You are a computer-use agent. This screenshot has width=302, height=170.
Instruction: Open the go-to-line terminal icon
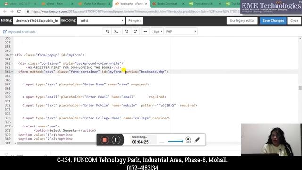tap(117, 32)
